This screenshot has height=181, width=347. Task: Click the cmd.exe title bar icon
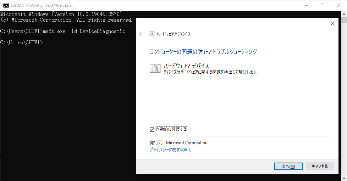pyautogui.click(x=6, y=6)
